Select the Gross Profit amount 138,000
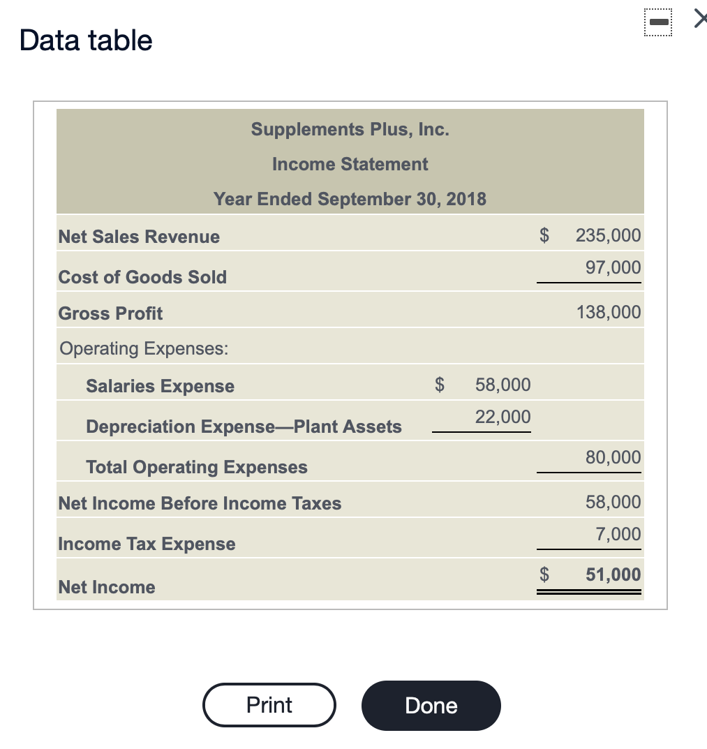 (x=609, y=311)
